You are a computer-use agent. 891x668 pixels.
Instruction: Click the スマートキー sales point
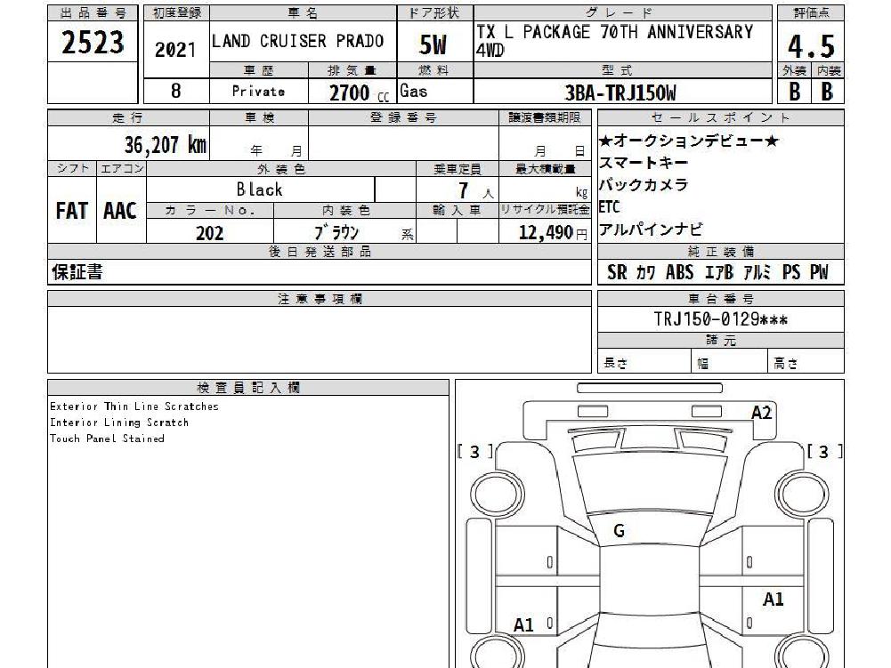(x=644, y=163)
